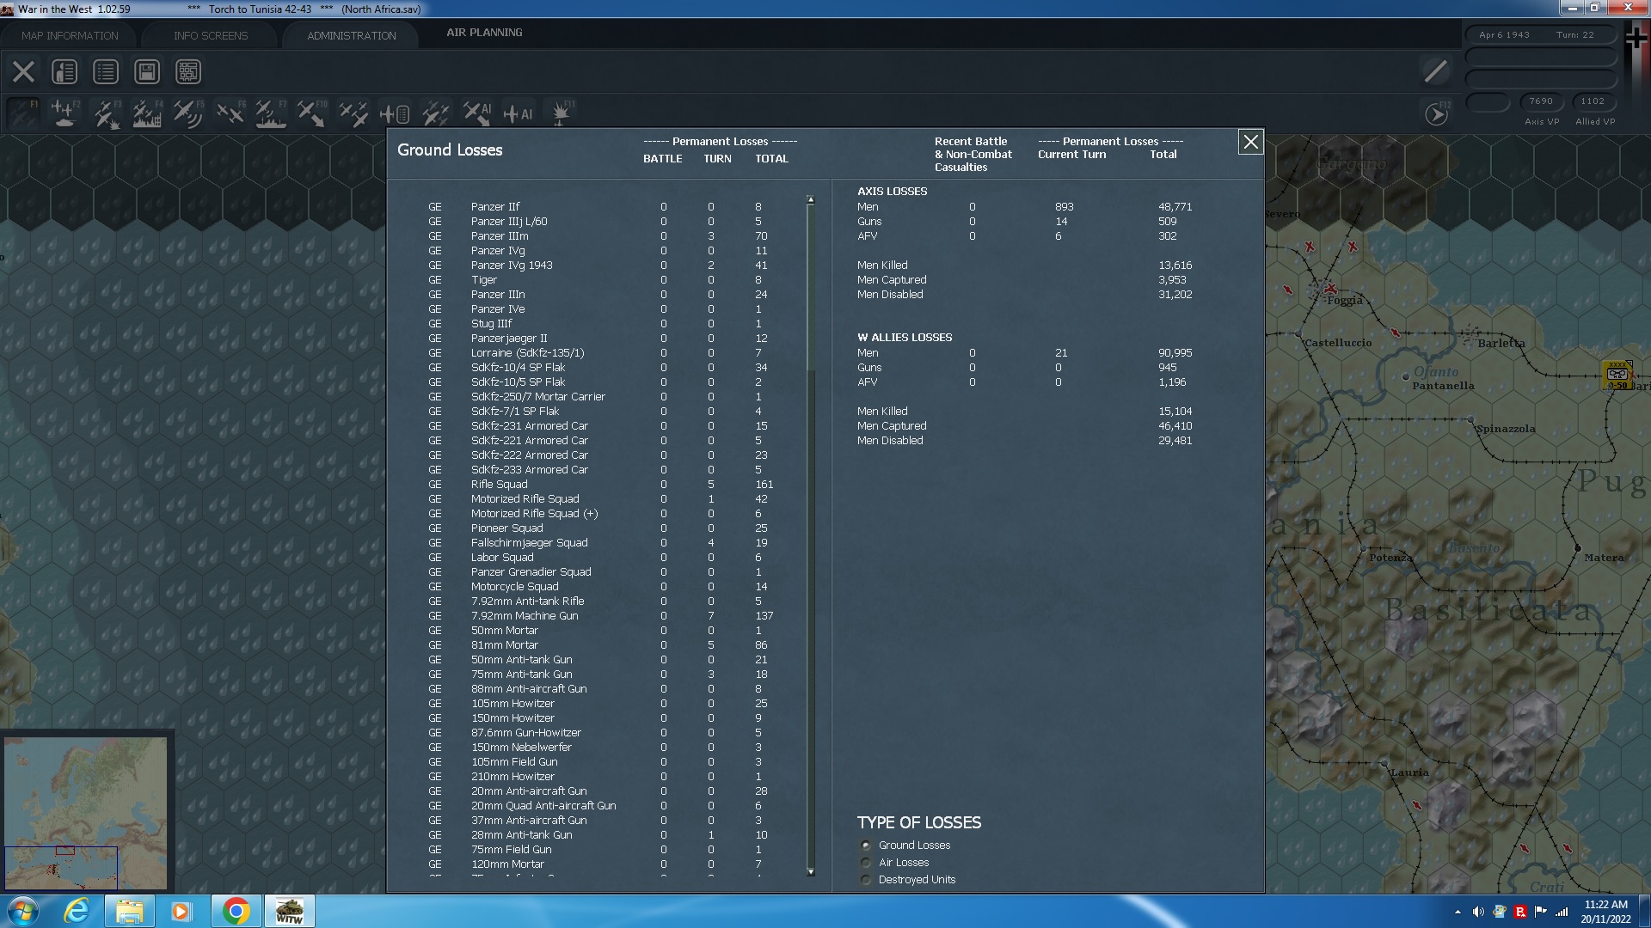Choose the naval patrol mission F7 icon
The height and width of the screenshot is (928, 1651).
coord(270,113)
